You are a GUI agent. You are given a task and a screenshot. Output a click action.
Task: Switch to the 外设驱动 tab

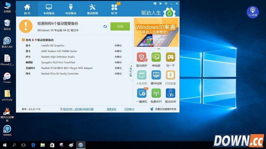pyautogui.click(x=70, y=9)
